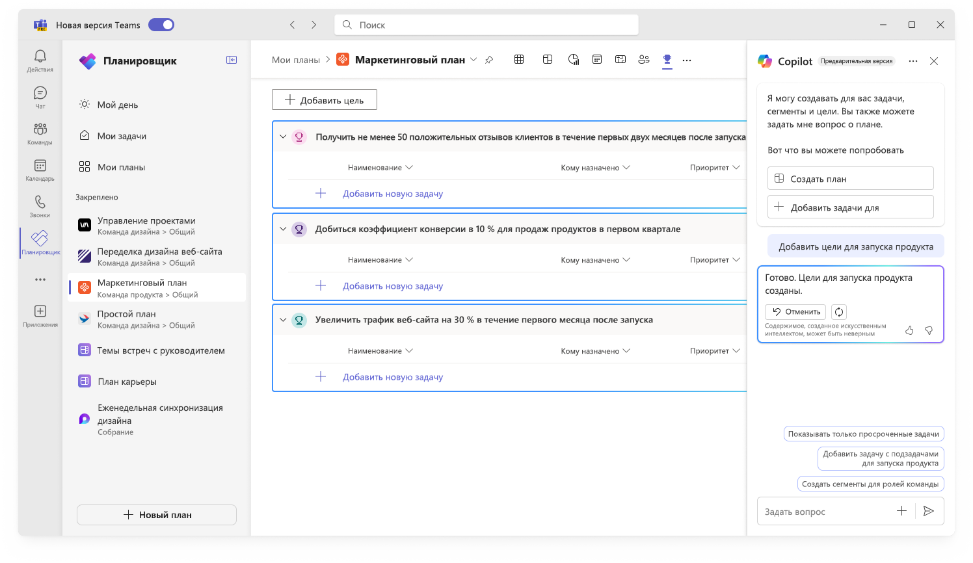
Task: Open People view icon
Action: tap(644, 59)
